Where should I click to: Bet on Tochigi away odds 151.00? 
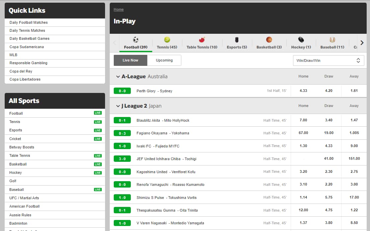354,159
